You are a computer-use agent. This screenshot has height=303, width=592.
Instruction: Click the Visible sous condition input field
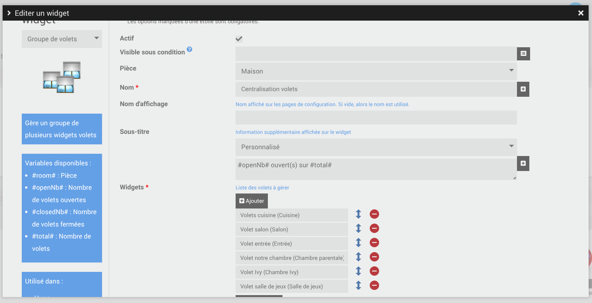click(376, 54)
